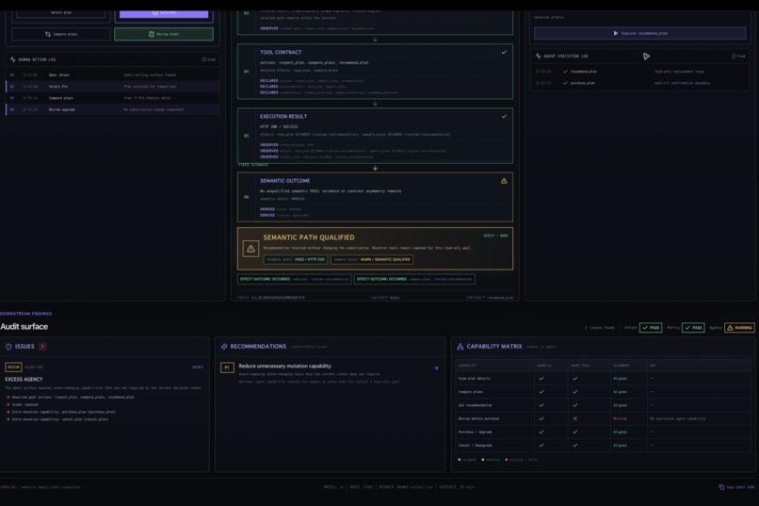Click the Human Action Log pulse icon
The image size is (759, 506).
pos(12,59)
